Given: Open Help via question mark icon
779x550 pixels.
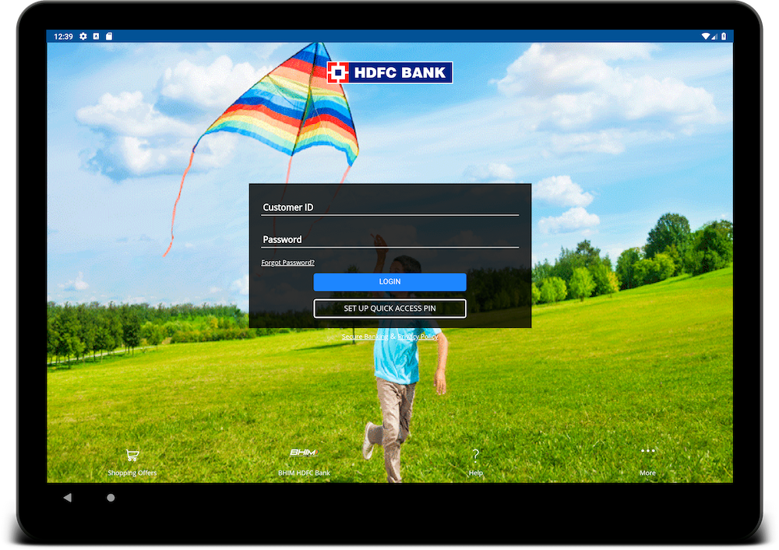Looking at the screenshot, I should (475, 455).
